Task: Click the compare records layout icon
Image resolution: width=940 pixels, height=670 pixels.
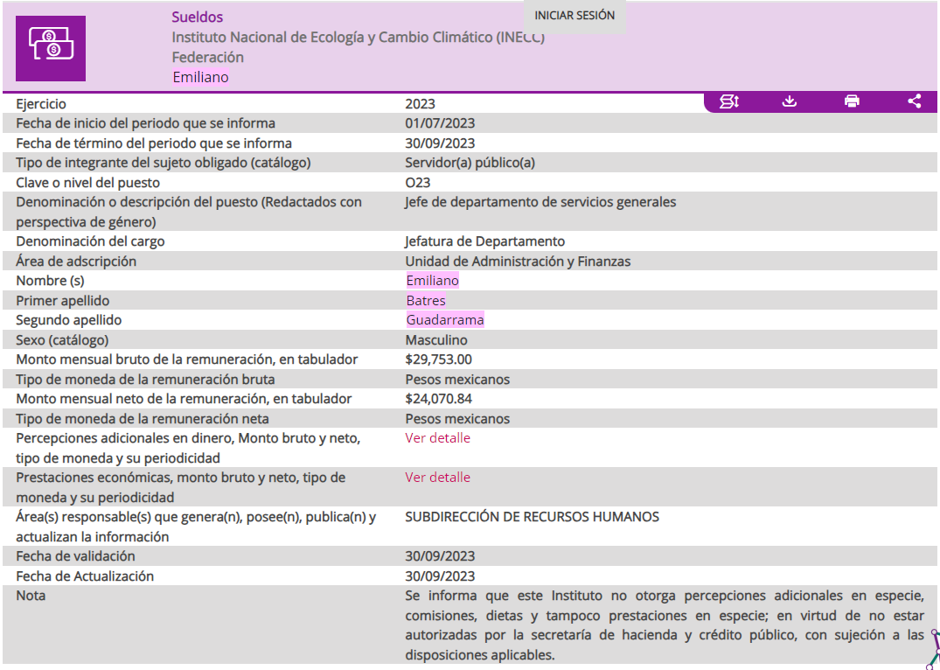Action: pos(728,101)
